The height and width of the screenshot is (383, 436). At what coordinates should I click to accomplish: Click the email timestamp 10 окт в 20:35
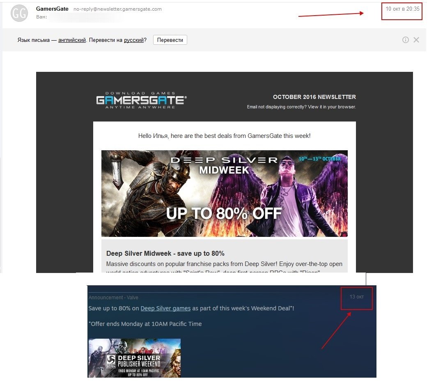click(x=402, y=9)
